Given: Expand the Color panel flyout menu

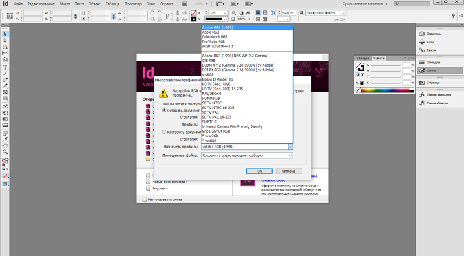Looking at the screenshot, I should click(x=412, y=58).
